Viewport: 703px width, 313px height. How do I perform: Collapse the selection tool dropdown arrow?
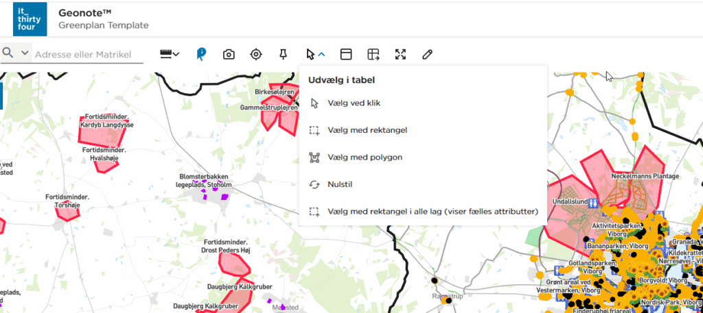point(322,54)
